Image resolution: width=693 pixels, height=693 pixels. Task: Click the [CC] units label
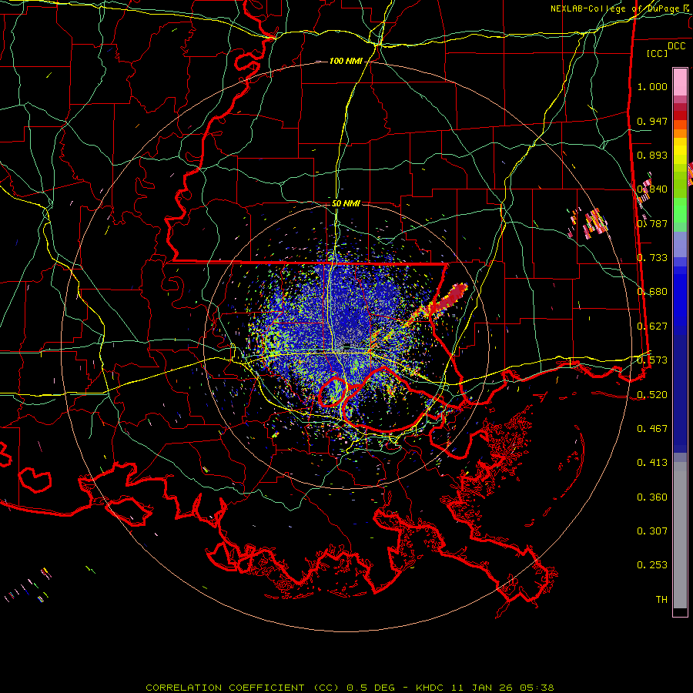tap(658, 53)
